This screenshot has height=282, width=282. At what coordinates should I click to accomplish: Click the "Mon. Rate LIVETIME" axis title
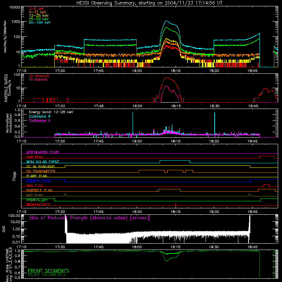point(7,265)
